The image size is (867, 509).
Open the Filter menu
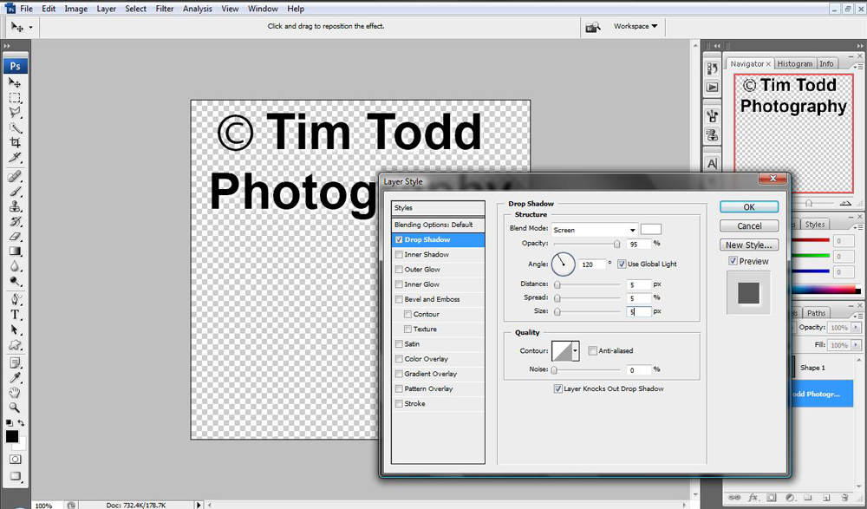(164, 9)
